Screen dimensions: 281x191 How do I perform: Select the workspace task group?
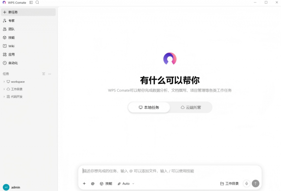(x=18, y=82)
